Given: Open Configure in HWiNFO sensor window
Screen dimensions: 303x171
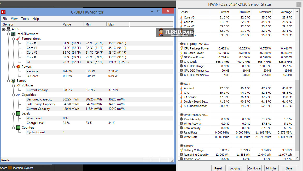Looking at the screenshot, I should pos(254,168).
